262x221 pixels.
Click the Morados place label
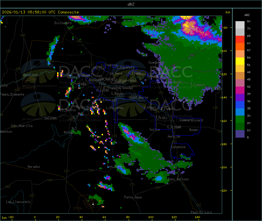[34, 167]
